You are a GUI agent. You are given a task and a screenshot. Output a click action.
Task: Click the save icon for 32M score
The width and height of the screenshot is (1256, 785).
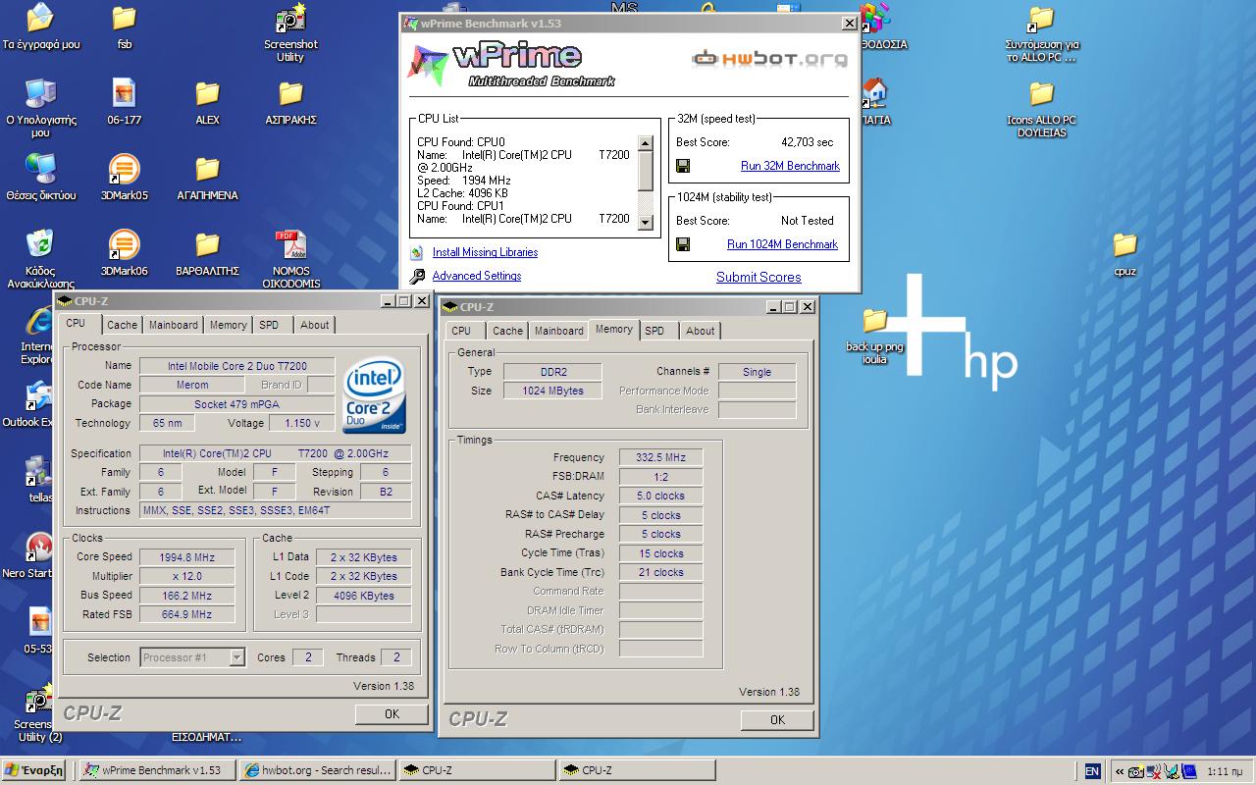pos(683,166)
